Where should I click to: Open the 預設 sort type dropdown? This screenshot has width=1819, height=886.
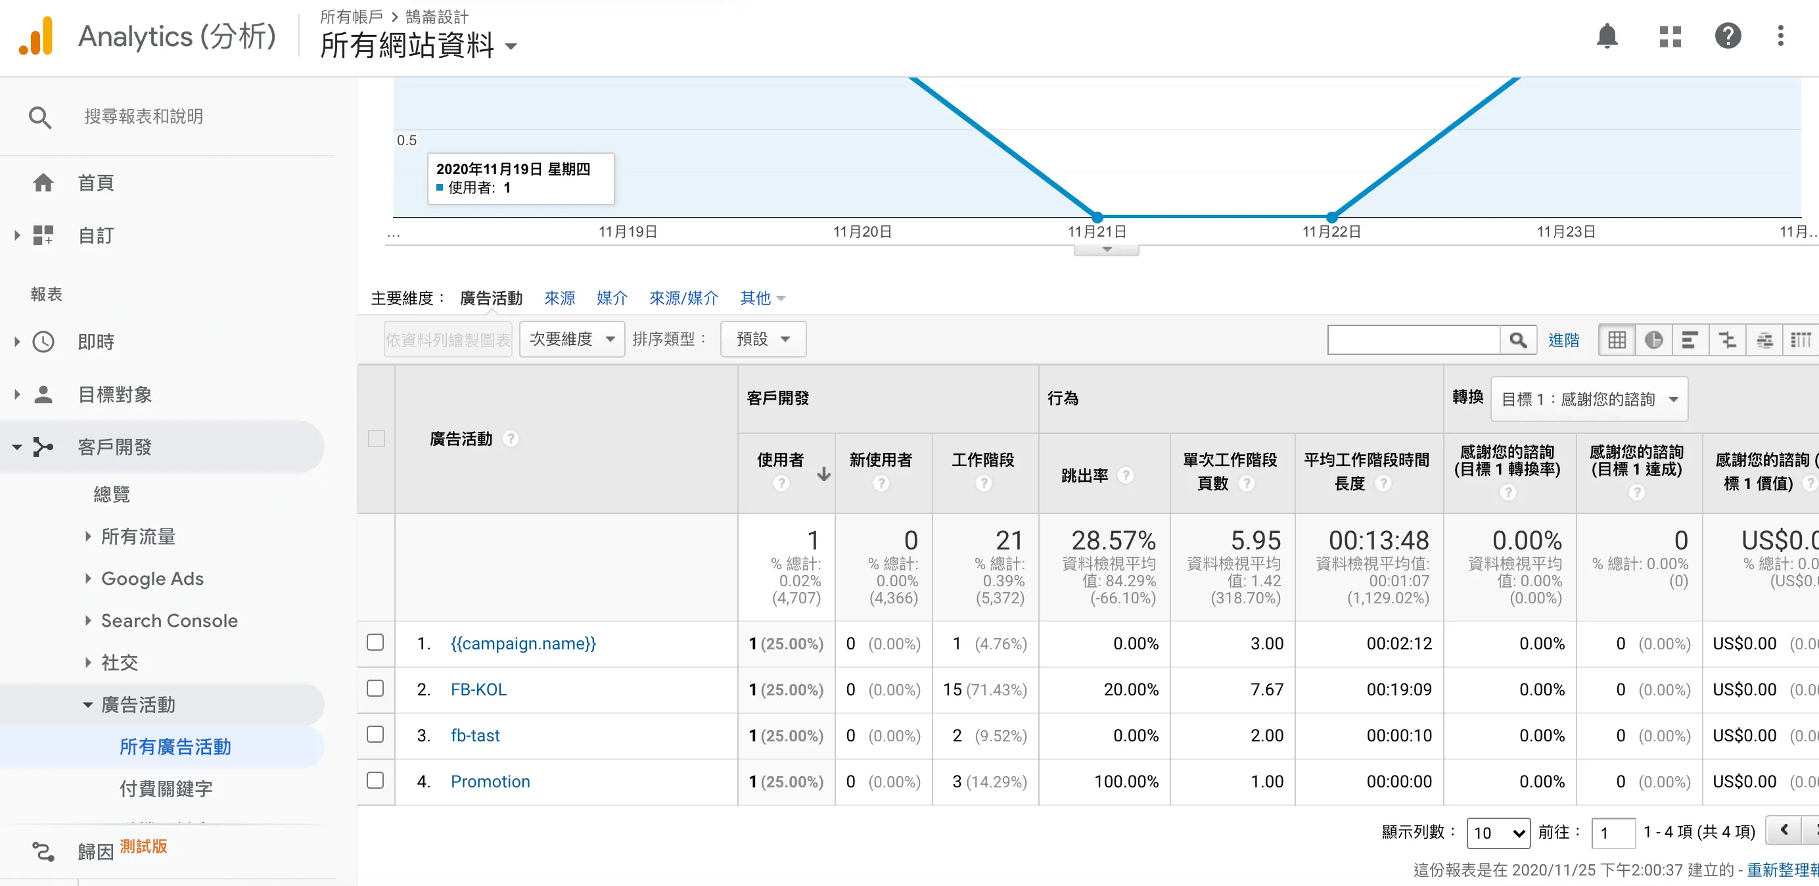click(x=762, y=339)
